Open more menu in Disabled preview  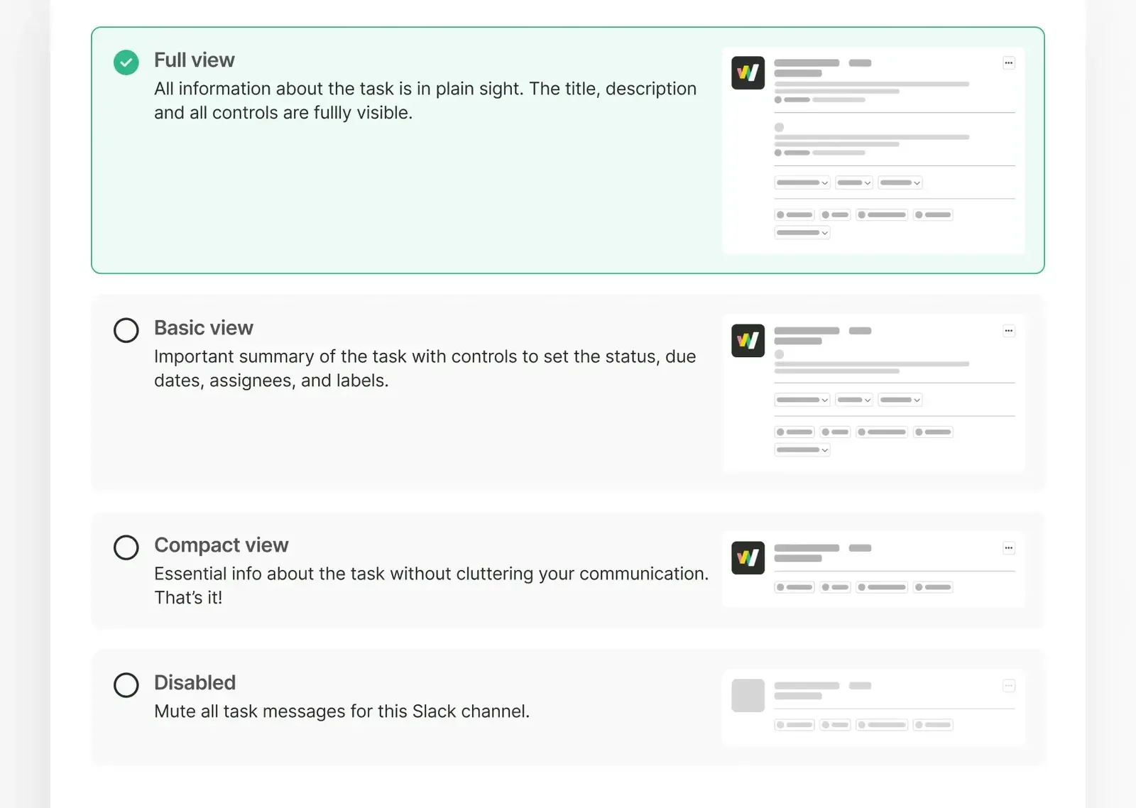pos(1008,686)
